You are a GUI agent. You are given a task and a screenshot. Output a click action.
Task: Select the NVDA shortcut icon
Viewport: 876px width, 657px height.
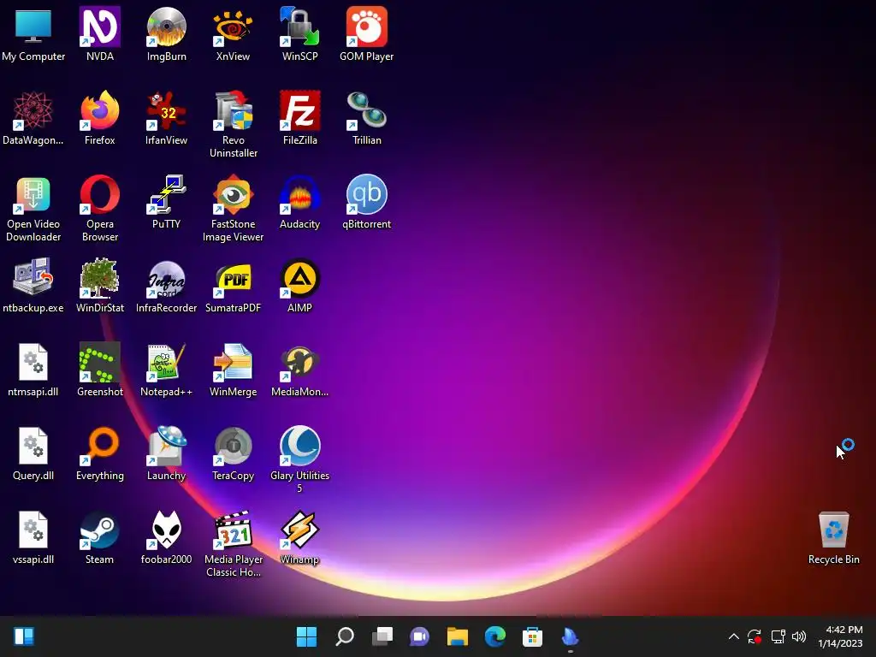pos(99,27)
